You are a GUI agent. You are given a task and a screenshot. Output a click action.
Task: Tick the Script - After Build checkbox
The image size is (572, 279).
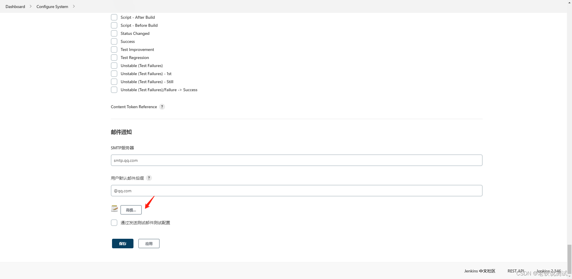click(114, 17)
